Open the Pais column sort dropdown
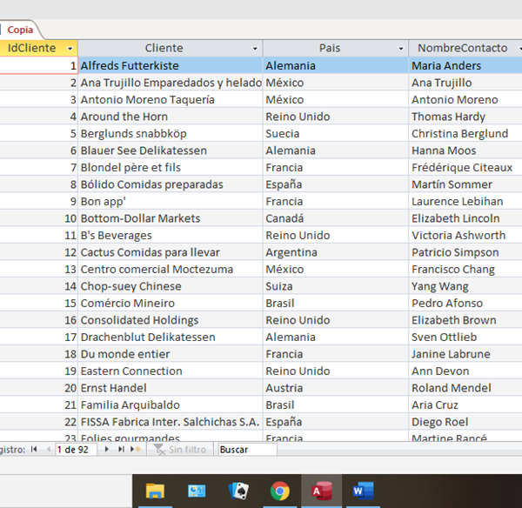Viewport: 522px width, 508px height. 401,49
